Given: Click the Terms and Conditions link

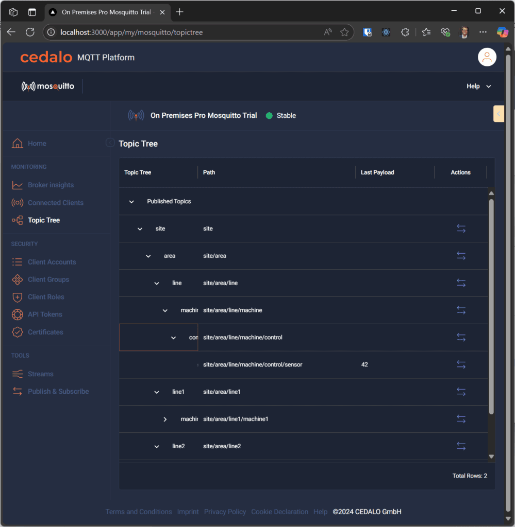Looking at the screenshot, I should tap(138, 512).
